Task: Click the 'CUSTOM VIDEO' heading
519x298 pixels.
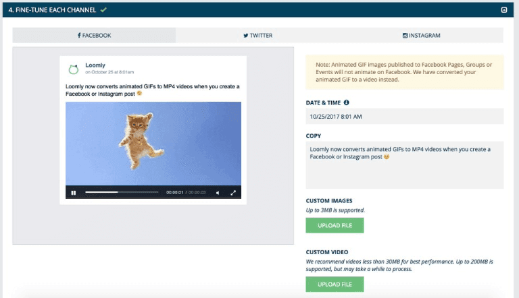Action: point(327,252)
